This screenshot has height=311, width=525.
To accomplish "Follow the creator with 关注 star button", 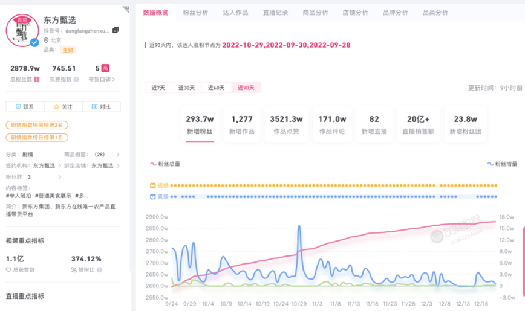I will [x=63, y=107].
